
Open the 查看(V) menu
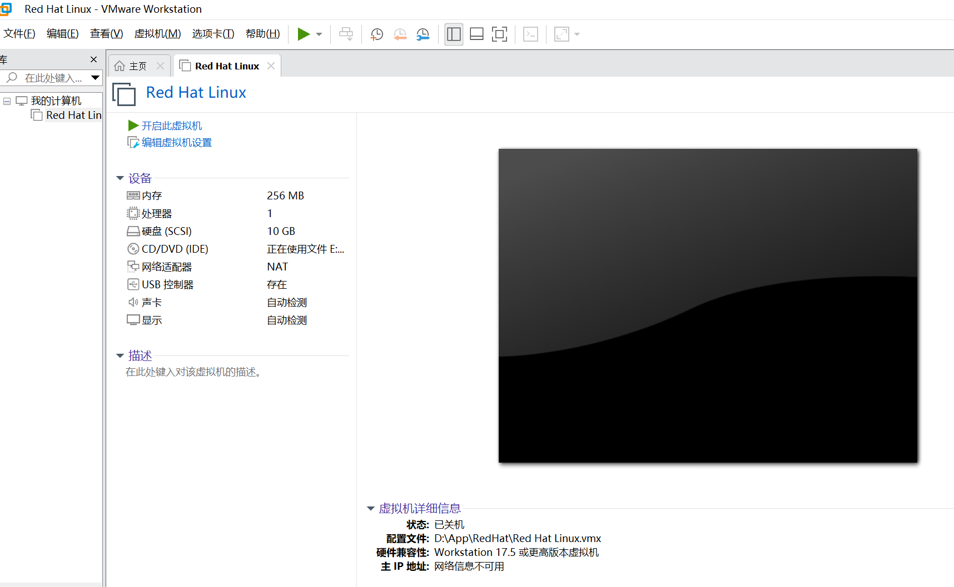(x=107, y=34)
